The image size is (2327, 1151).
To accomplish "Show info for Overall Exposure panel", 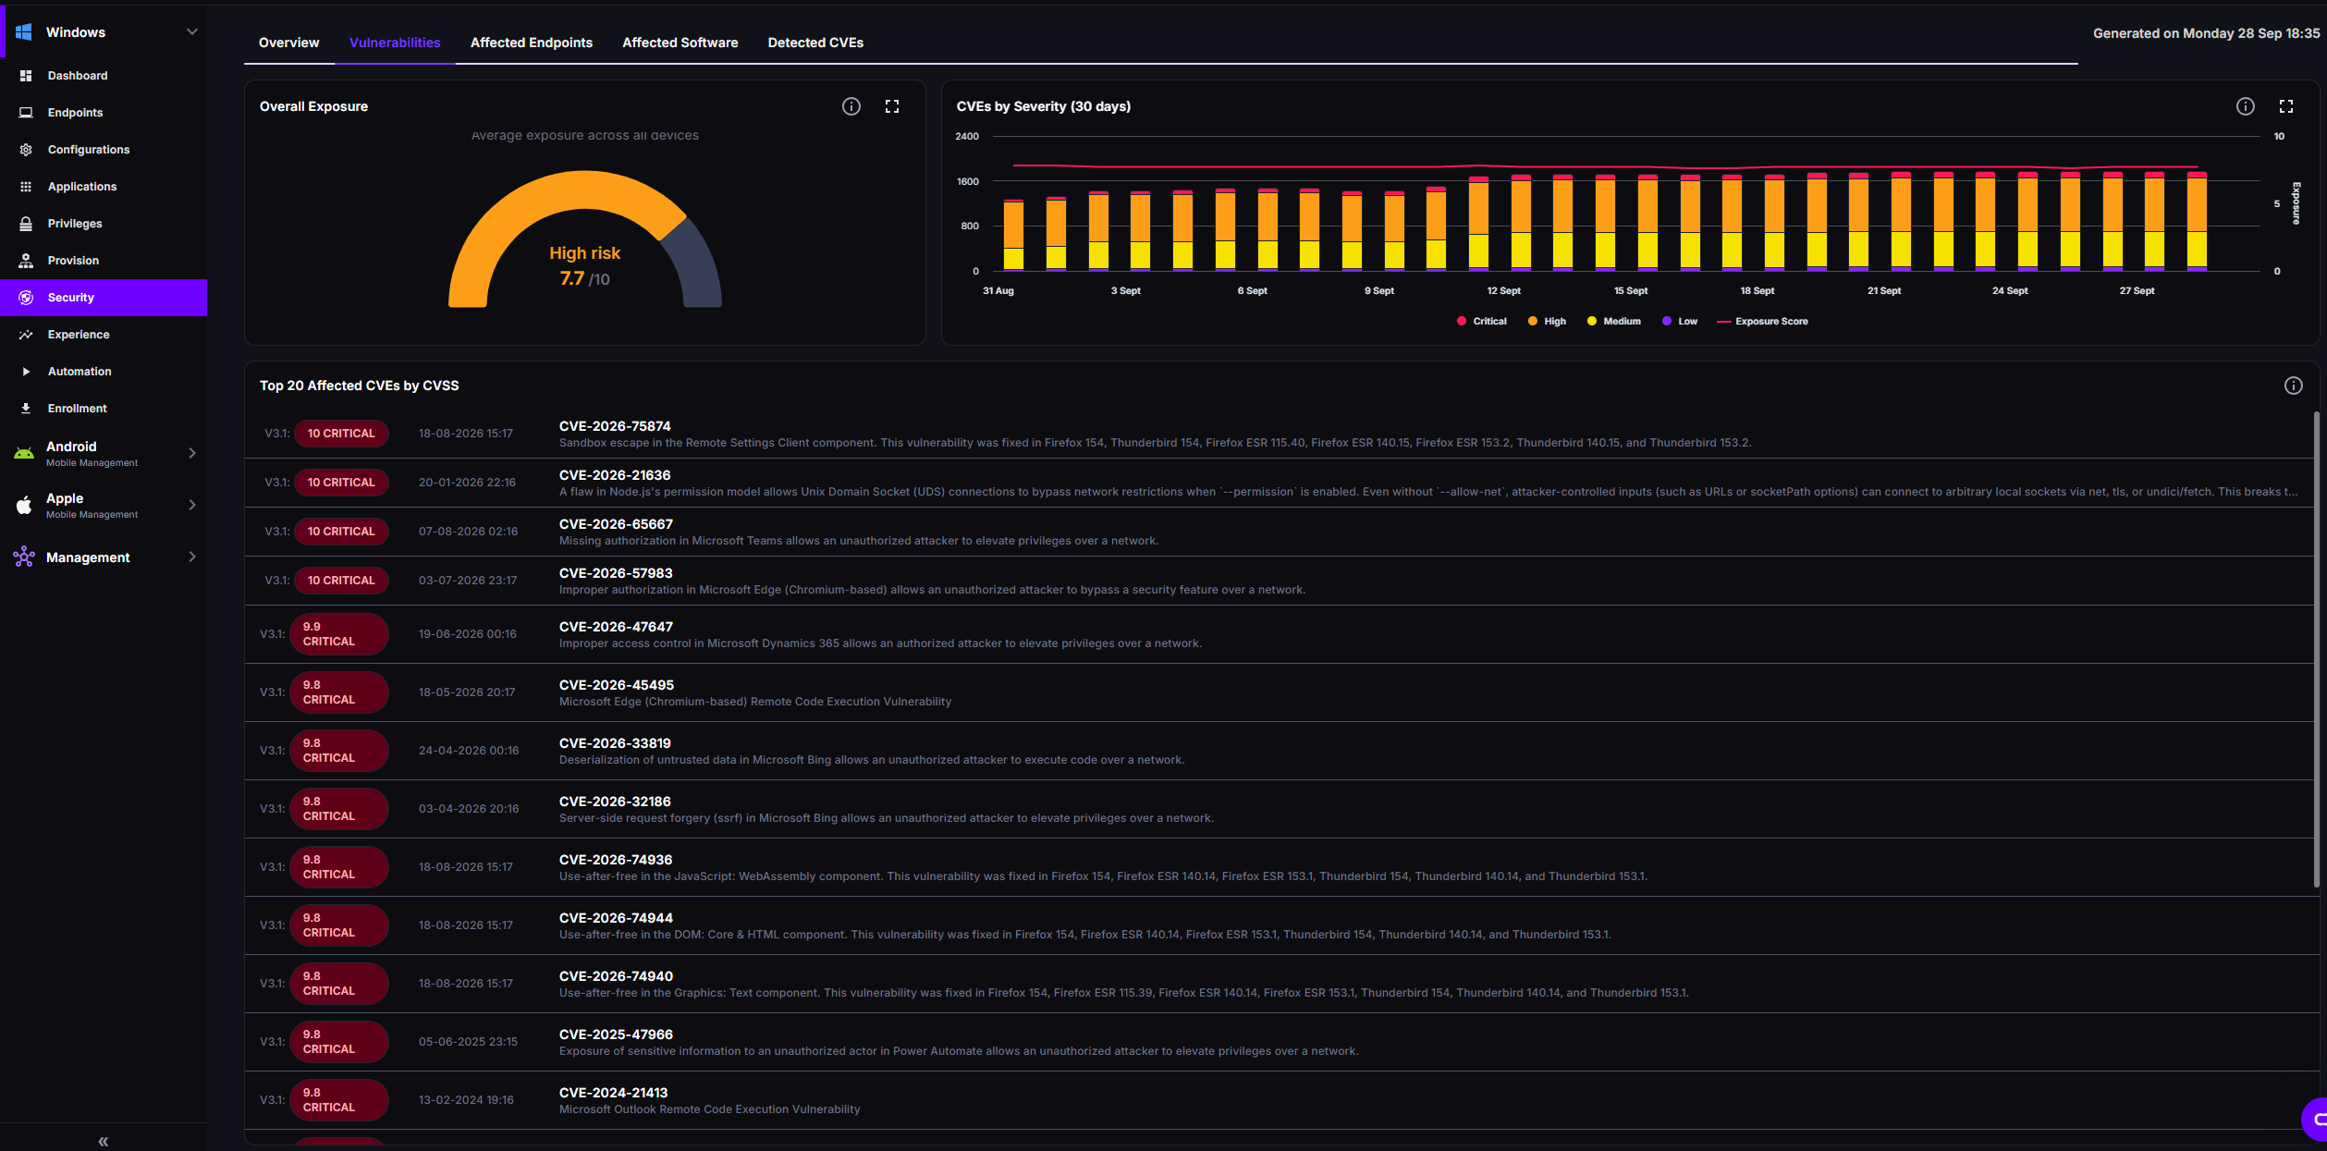I will tap(851, 106).
